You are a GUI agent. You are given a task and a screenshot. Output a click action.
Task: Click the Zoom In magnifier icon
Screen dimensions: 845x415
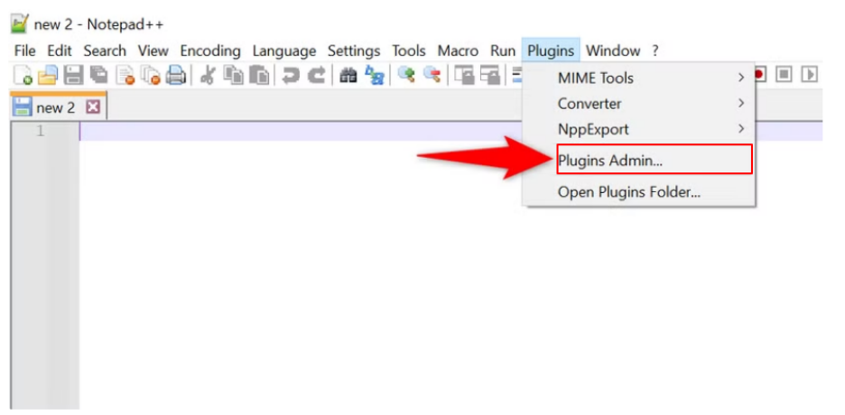[405, 76]
